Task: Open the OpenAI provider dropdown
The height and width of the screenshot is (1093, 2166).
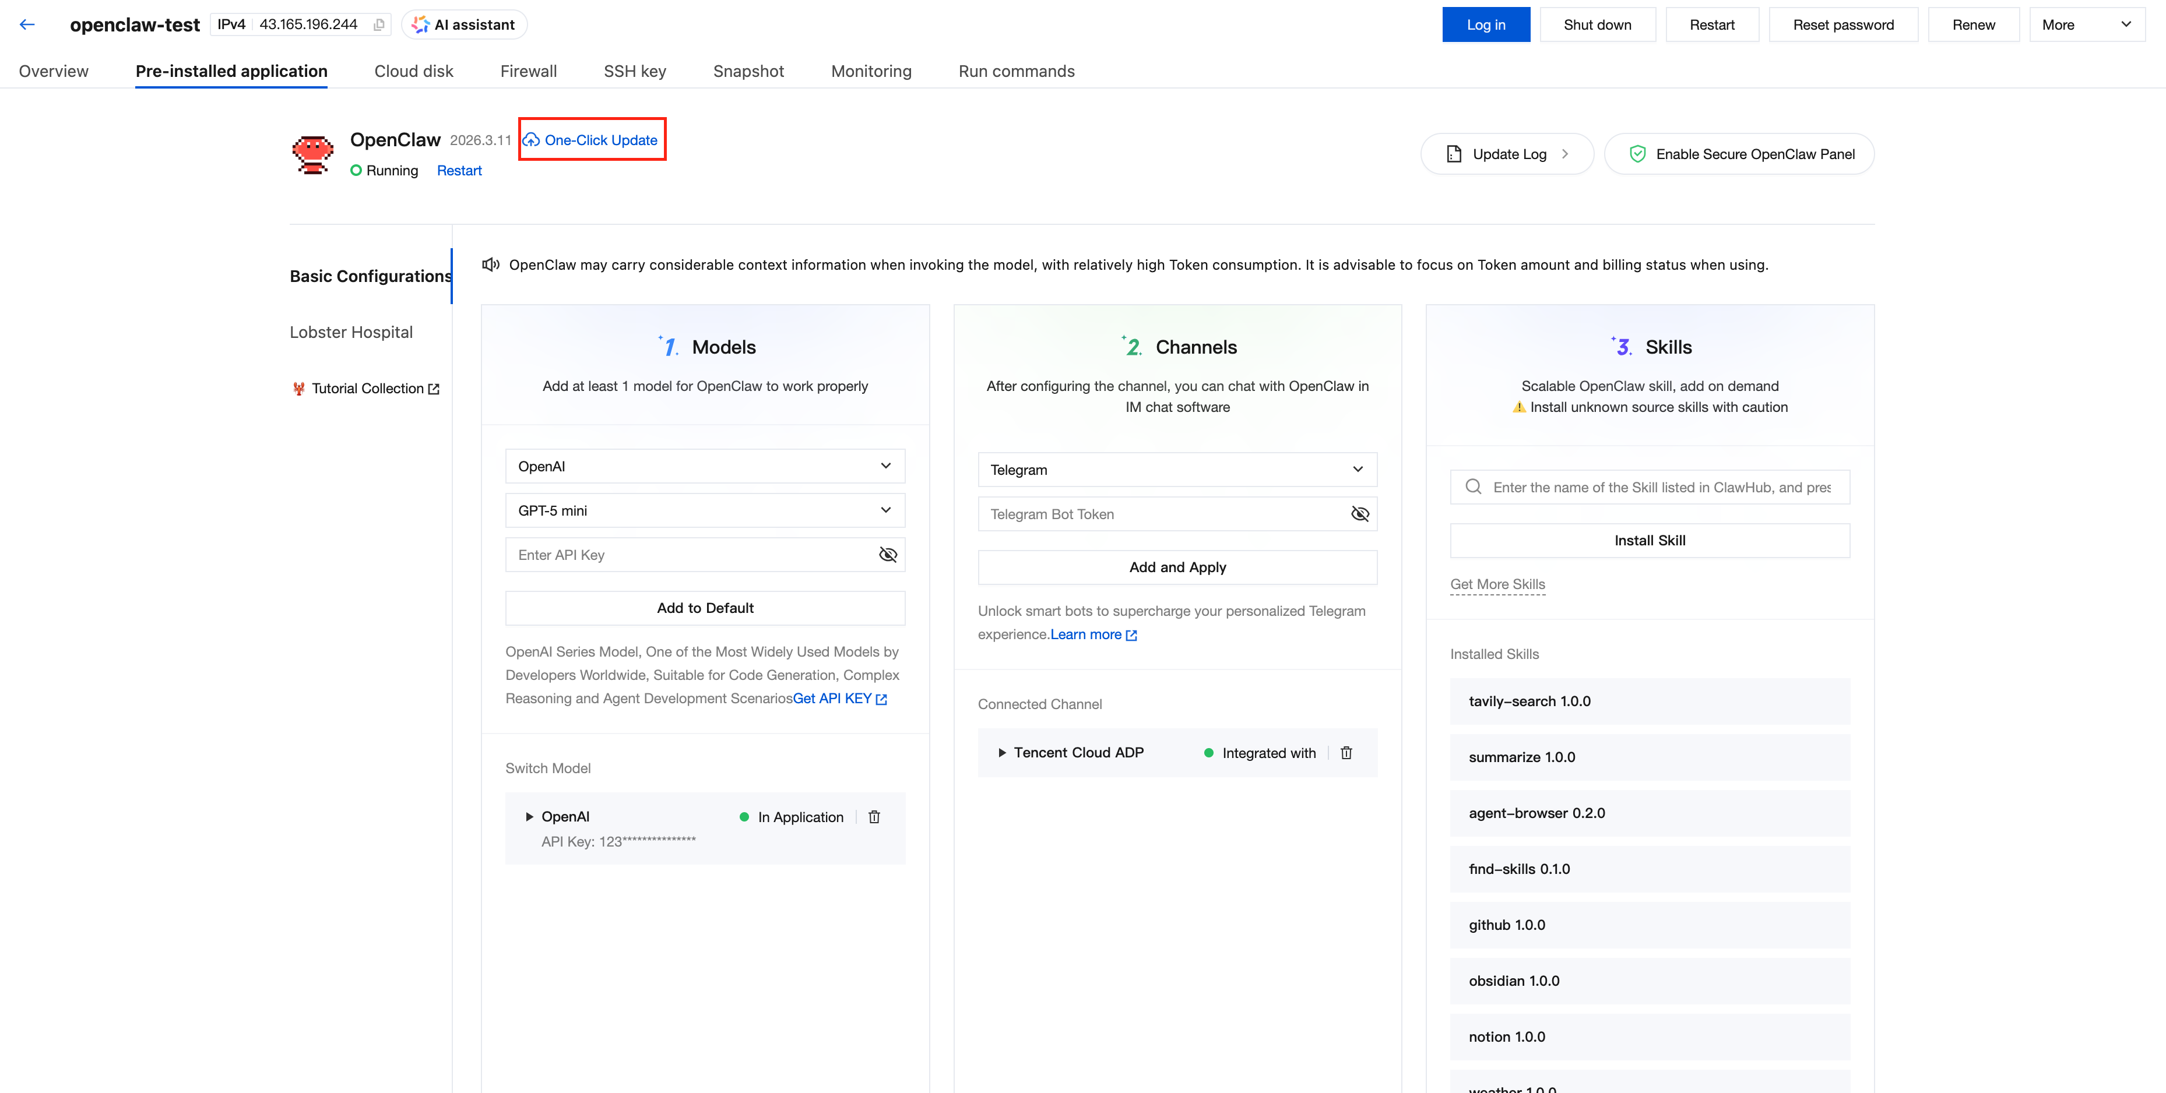Action: (705, 466)
